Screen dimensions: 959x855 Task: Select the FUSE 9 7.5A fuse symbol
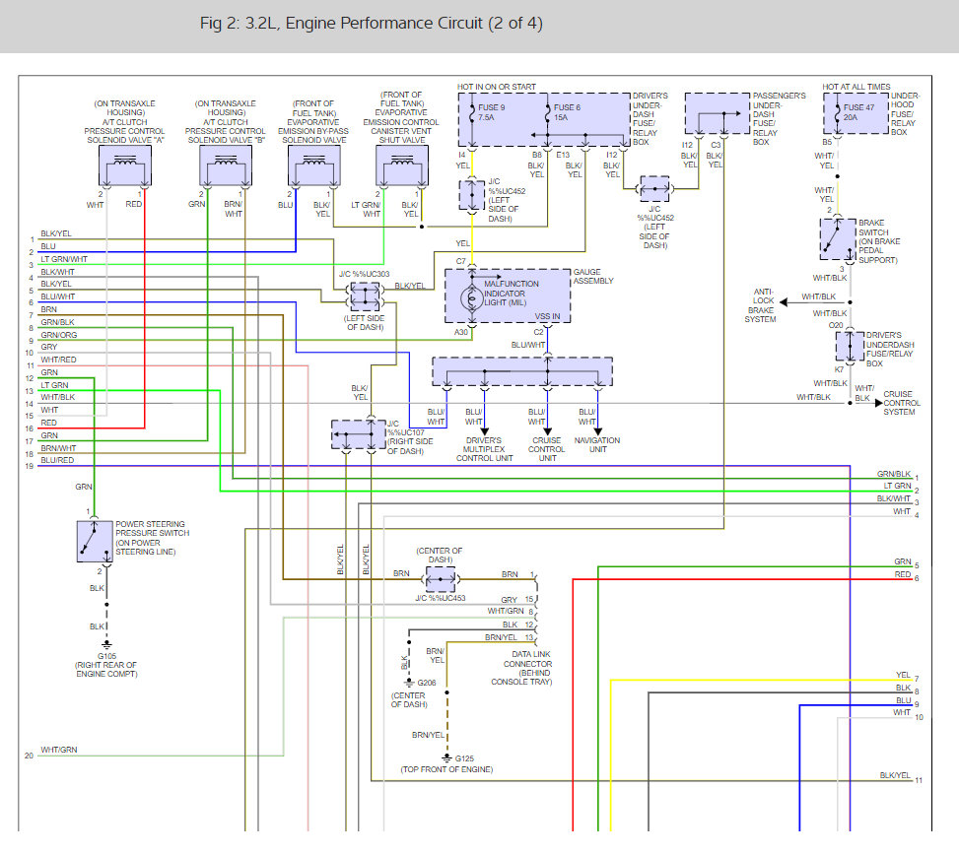point(471,113)
